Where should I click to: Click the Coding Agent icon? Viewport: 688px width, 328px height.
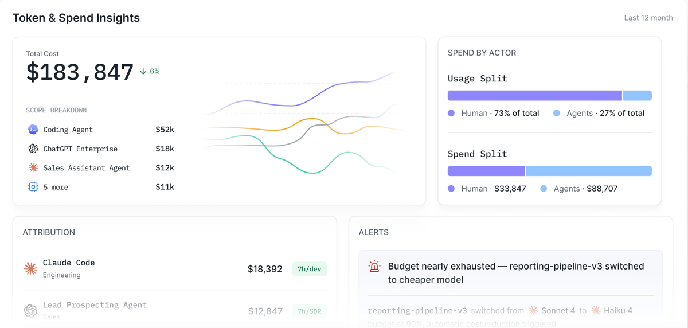(x=33, y=130)
